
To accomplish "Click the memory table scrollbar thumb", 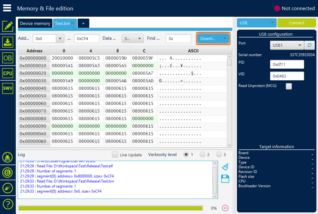I will click(229, 62).
